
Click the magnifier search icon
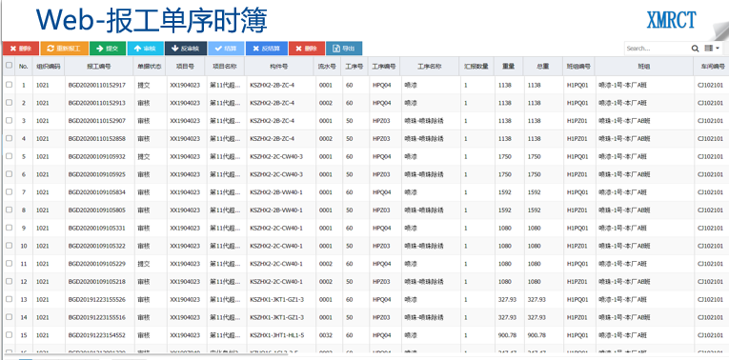click(695, 49)
